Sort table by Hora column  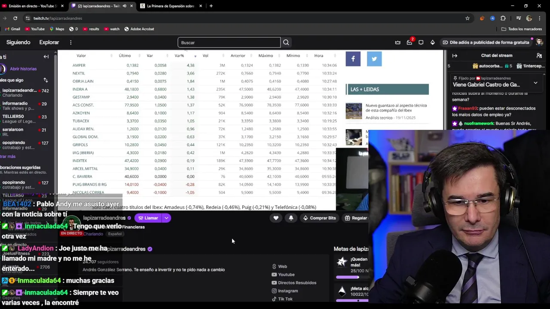pyautogui.click(x=318, y=56)
